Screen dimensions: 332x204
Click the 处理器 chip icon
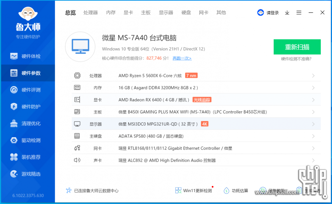pos(77,76)
